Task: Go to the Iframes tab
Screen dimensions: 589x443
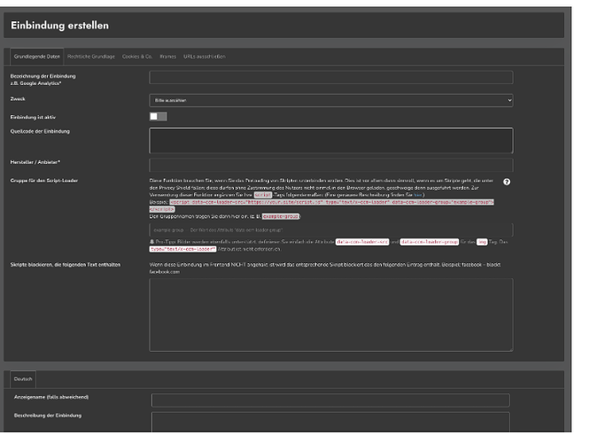Action: (x=168, y=57)
